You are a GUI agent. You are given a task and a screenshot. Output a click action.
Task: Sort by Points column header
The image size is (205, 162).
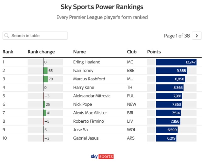(x=154, y=52)
